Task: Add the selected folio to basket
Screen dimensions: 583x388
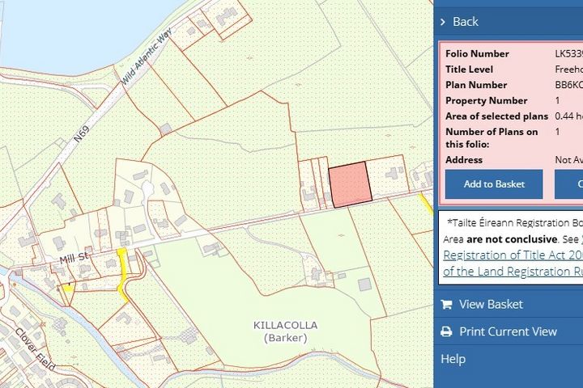Action: click(x=494, y=184)
